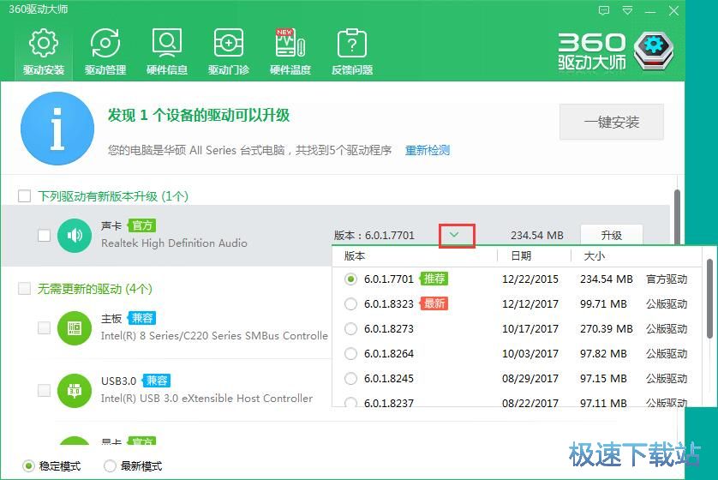Click the feedback message icon in title bar
This screenshot has width=718, height=480.
pyautogui.click(x=604, y=10)
